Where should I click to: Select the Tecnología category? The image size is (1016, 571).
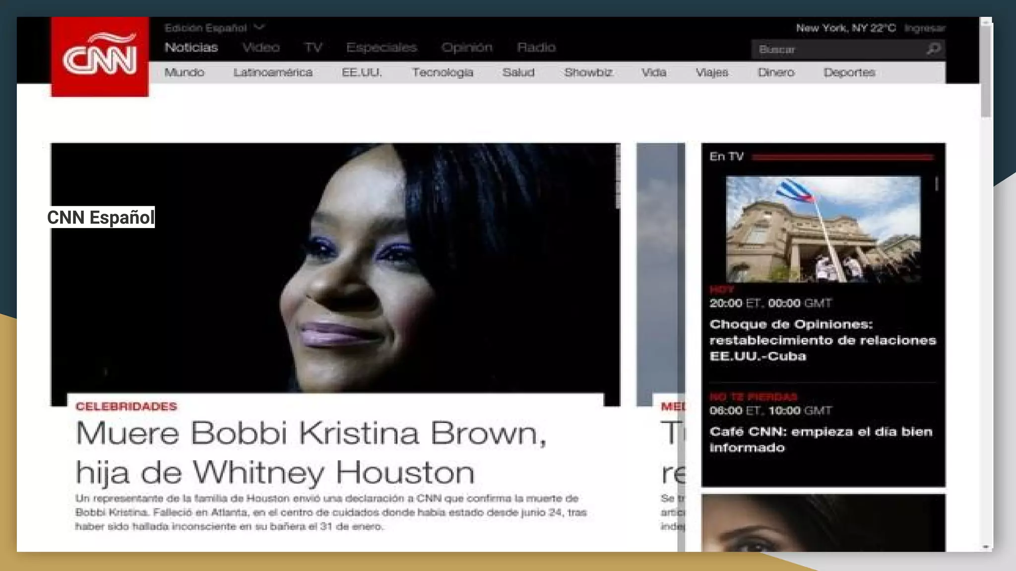point(443,72)
